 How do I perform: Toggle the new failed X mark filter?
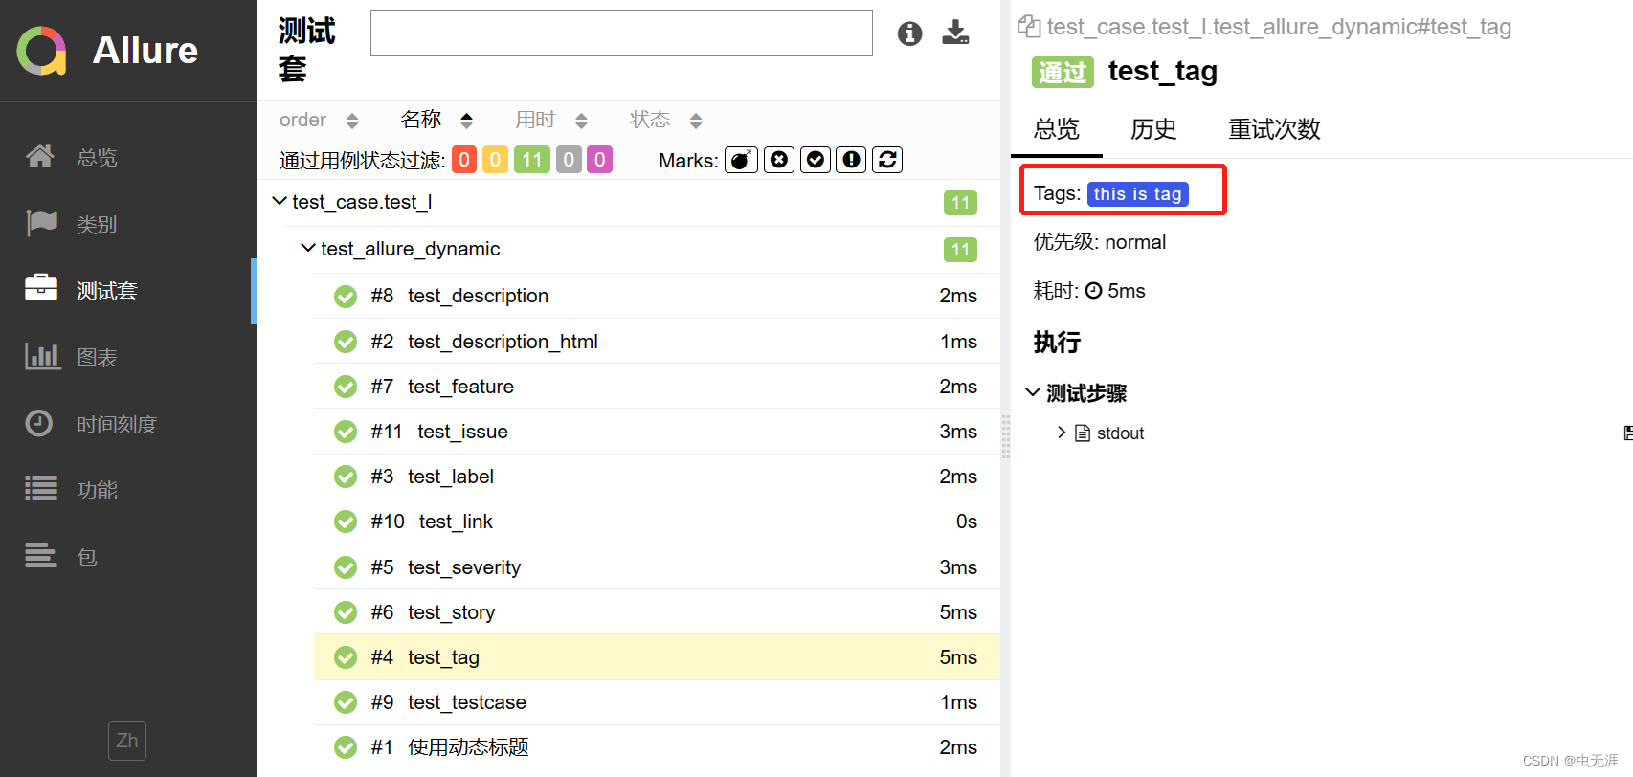coord(779,160)
